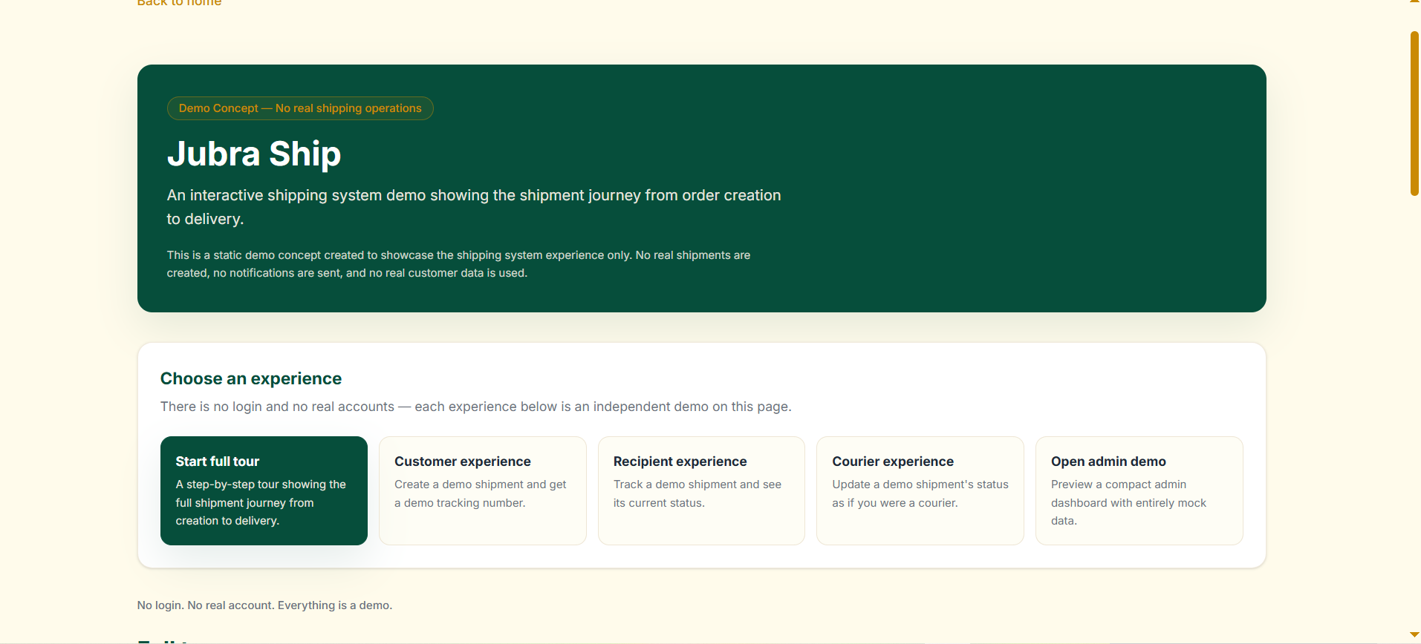Click the Create a demo shipment description

pyautogui.click(x=481, y=493)
